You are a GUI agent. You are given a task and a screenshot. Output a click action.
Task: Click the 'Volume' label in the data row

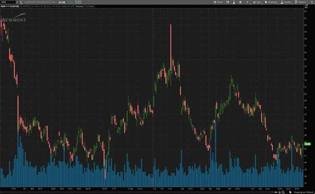coord(80,6)
